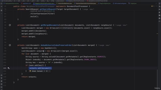Open the Gradle elephant tool window icon
This screenshot has height=90, width=161.
click(x=159, y=12)
